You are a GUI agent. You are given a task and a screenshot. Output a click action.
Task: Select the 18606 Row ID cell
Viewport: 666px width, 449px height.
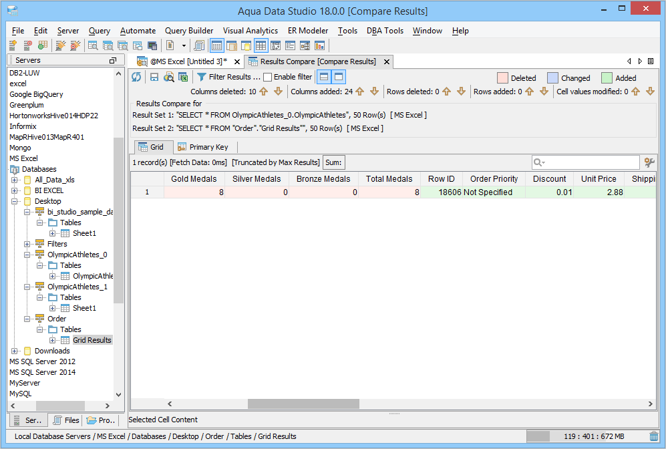pos(442,192)
